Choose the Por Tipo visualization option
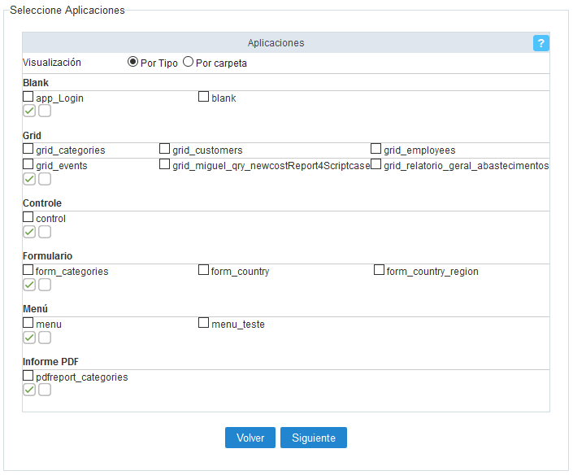The height and width of the screenshot is (475, 573). (133, 63)
